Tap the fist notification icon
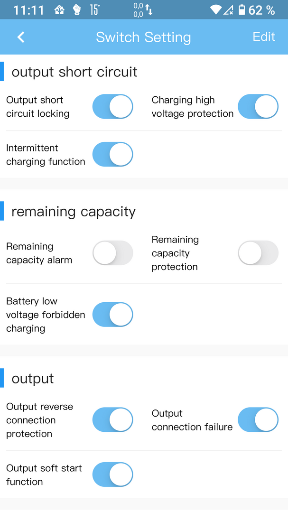 [76, 10]
